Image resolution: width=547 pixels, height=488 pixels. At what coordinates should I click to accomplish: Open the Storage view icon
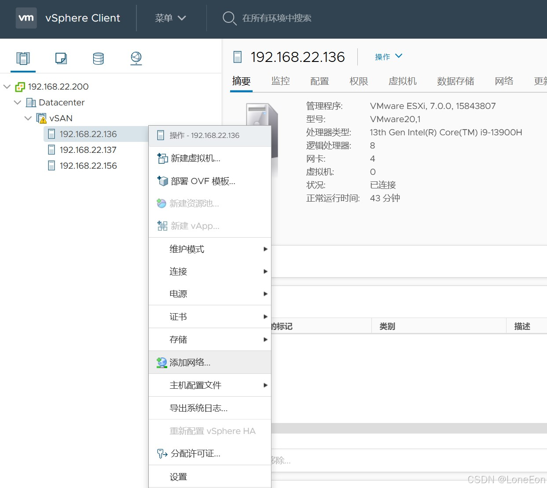(x=99, y=58)
